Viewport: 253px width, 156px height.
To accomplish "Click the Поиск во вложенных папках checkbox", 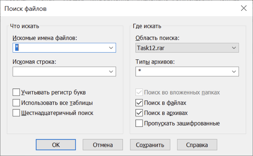I will [x=140, y=93].
